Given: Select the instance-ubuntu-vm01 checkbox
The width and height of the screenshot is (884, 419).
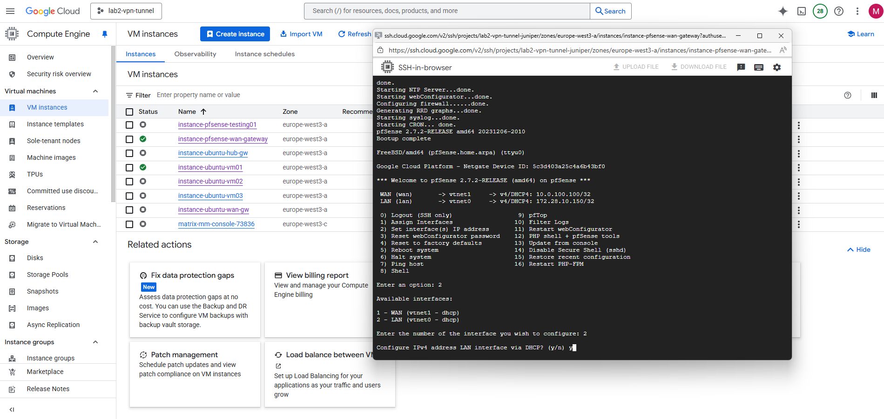Looking at the screenshot, I should coord(129,168).
